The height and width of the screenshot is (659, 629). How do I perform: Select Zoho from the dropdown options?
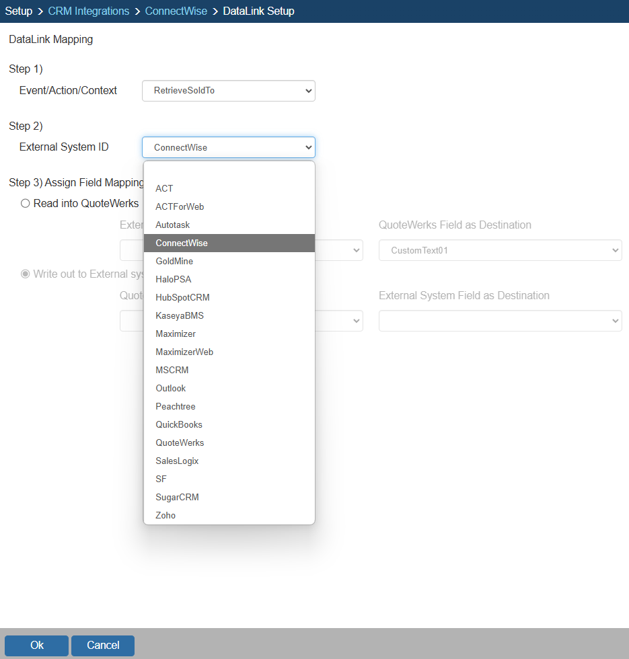(165, 516)
